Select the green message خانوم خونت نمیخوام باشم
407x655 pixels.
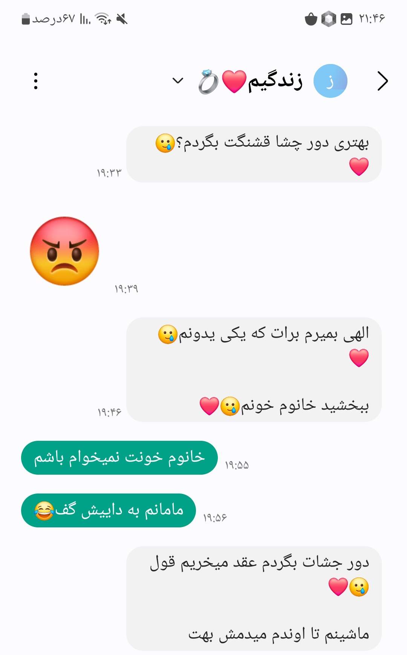tap(119, 458)
